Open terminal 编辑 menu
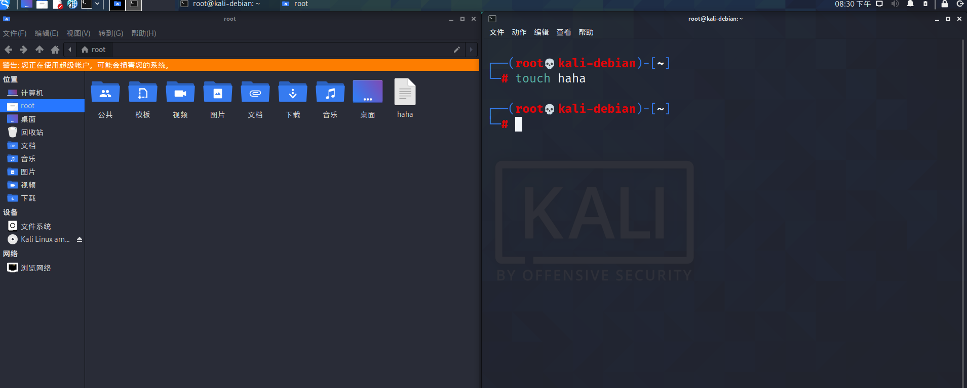 click(x=541, y=32)
